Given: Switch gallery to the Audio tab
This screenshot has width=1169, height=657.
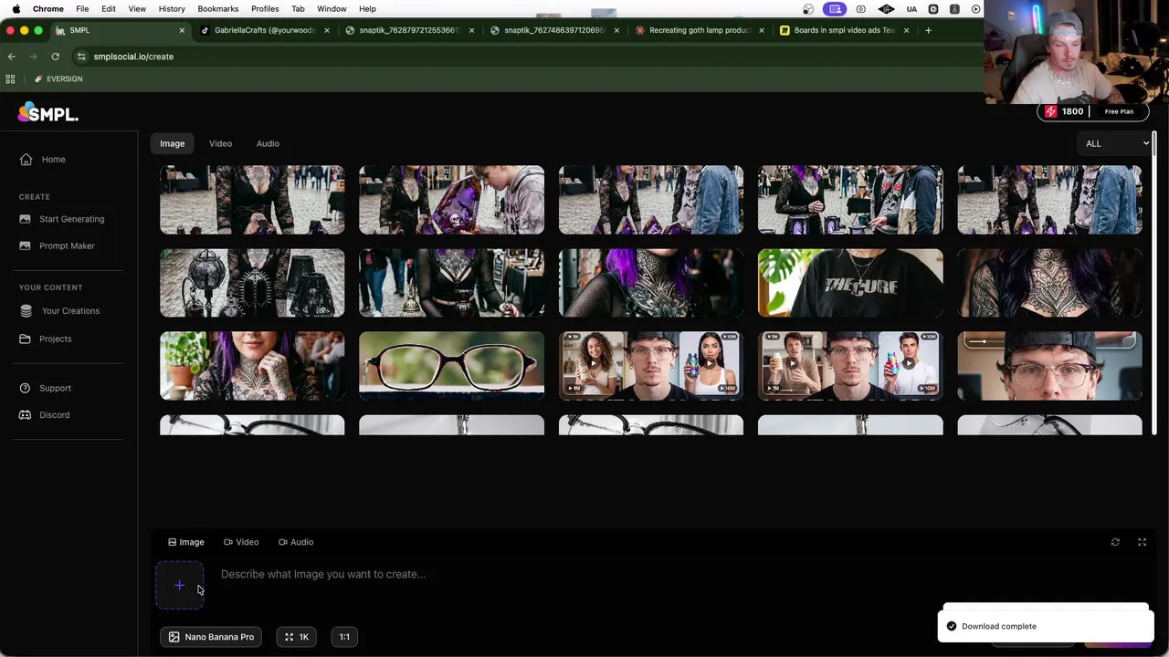Looking at the screenshot, I should coord(268,143).
